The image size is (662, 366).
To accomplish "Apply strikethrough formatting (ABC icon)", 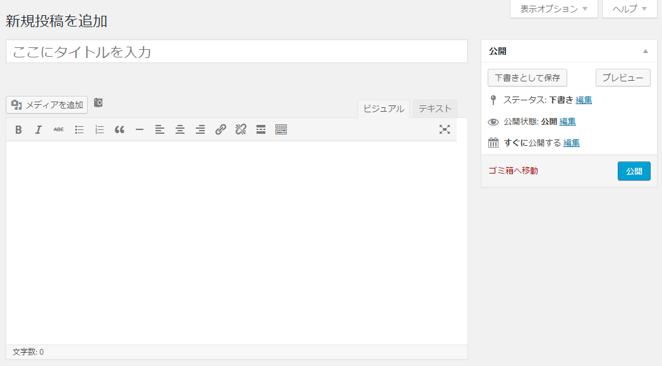I will click(59, 129).
